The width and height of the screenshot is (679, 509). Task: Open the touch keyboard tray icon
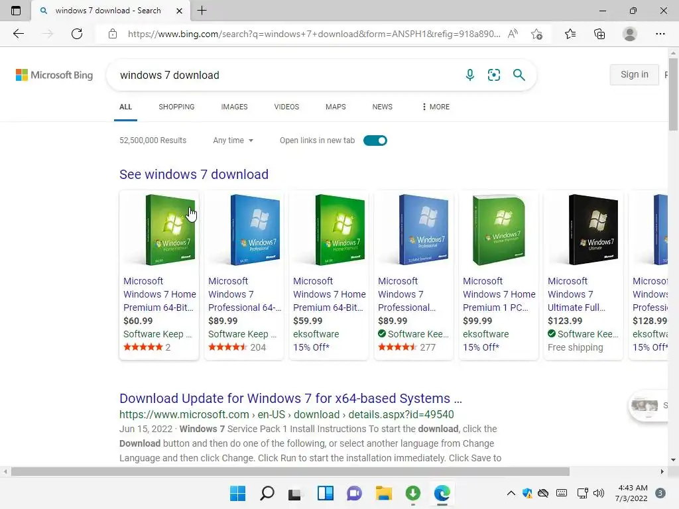(x=562, y=493)
